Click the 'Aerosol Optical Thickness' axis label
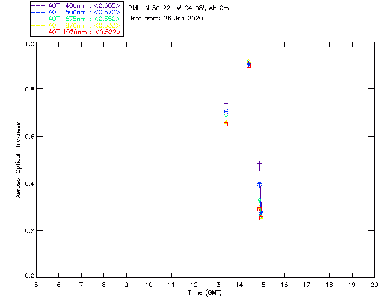The image size is (385, 308). pyautogui.click(x=18, y=160)
